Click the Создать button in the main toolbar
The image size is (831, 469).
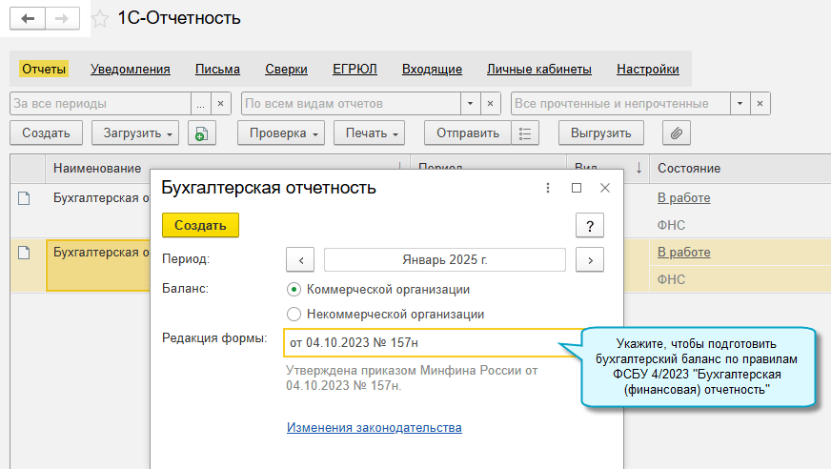pyautogui.click(x=46, y=133)
